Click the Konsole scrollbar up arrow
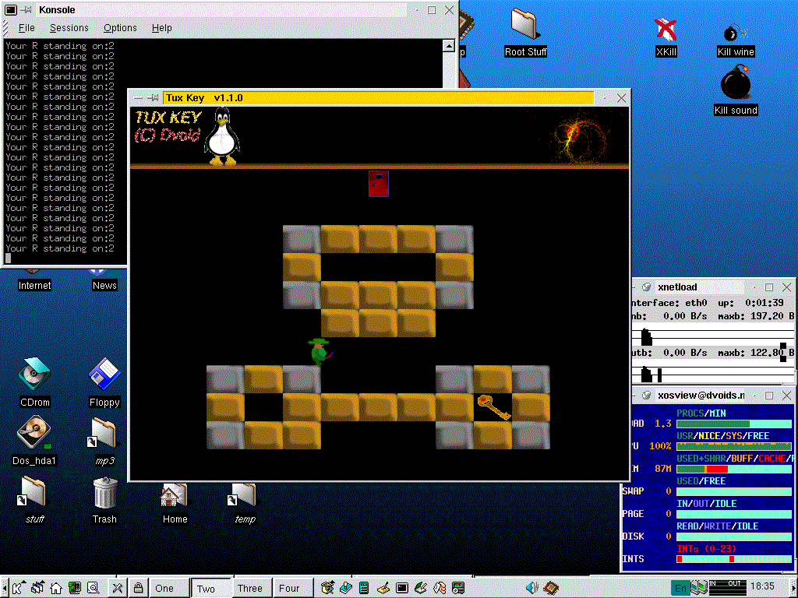Viewport: 798px width, 598px height. (x=448, y=46)
